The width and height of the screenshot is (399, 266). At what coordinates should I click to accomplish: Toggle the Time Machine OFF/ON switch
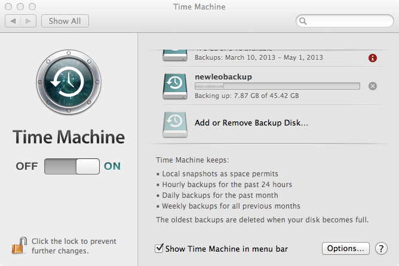pyautogui.click(x=72, y=166)
